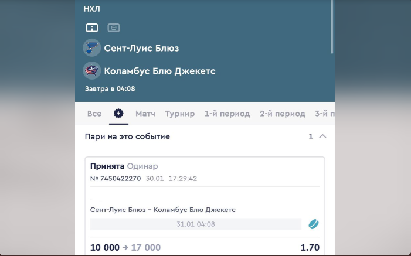Open the match link in bet card
The height and width of the screenshot is (256, 411).
point(163,210)
